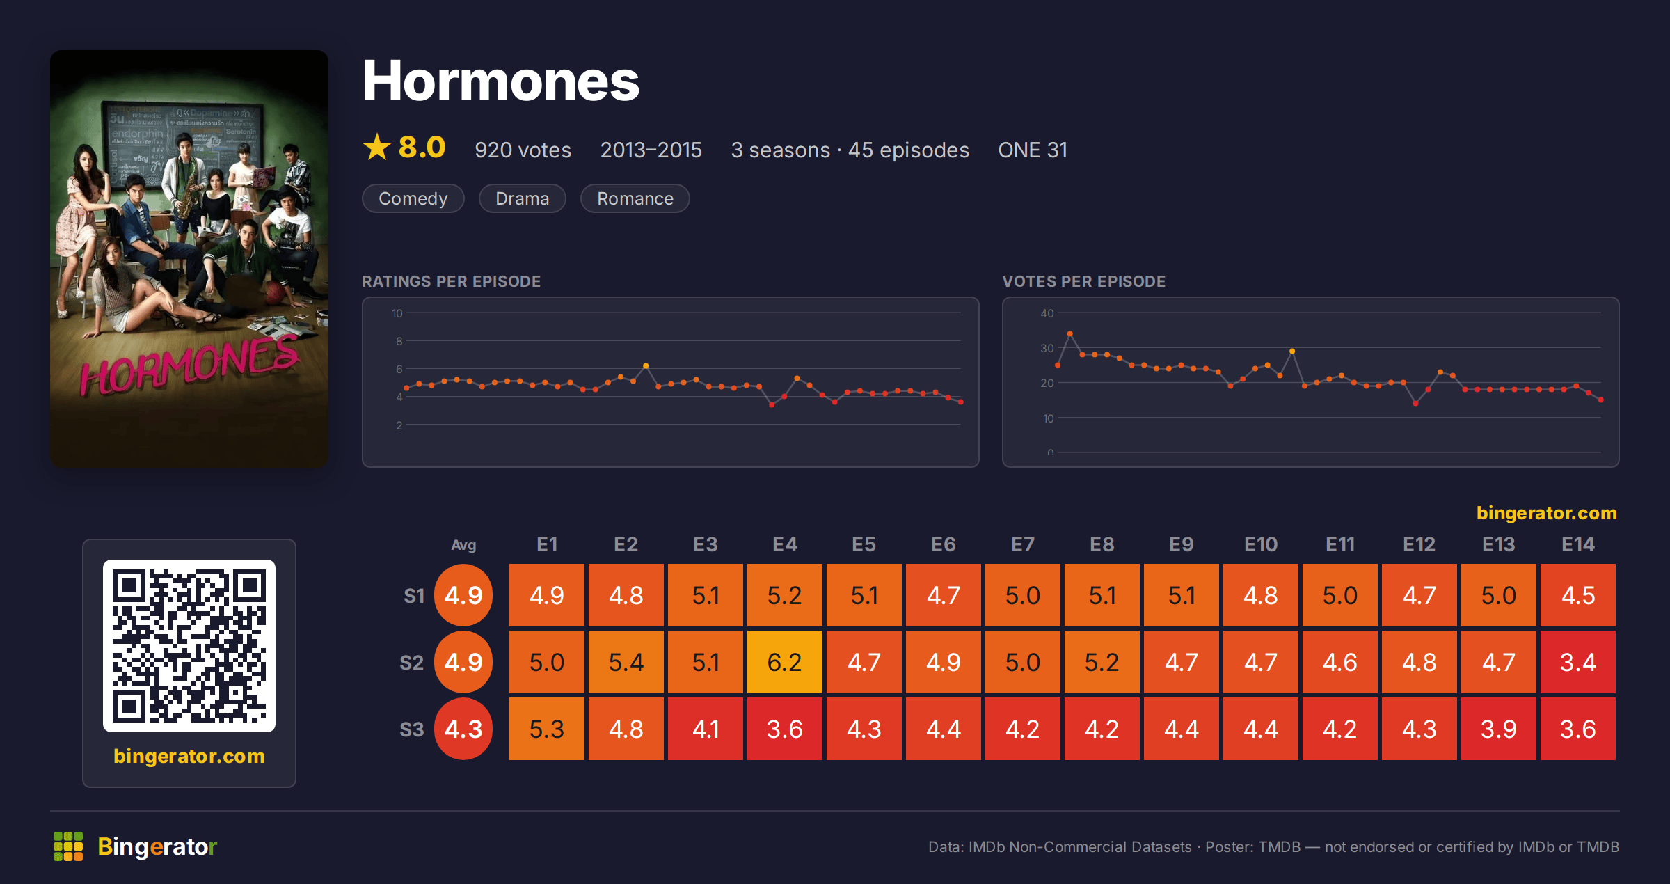Screen dimensions: 1670x884
Task: Select the S2 average 4.9 circle
Action: [x=463, y=662]
